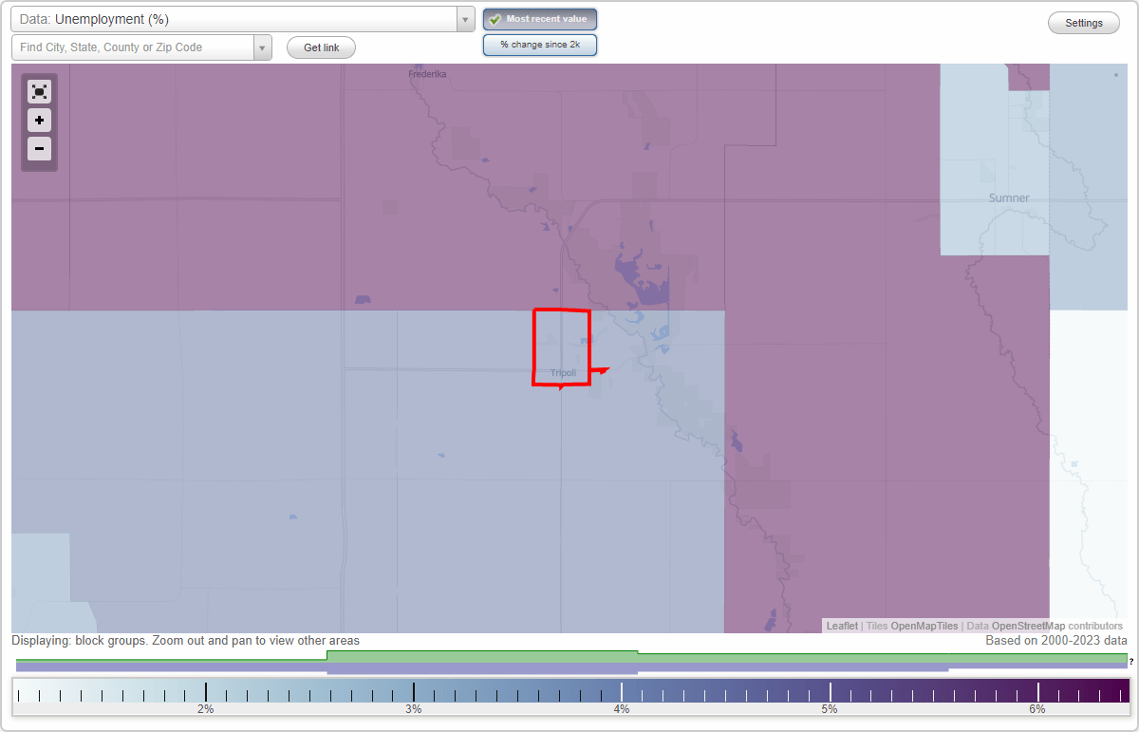Click the Based on 2000-2023 data text
Viewport: 1139px width, 732px height.
coord(1056,641)
